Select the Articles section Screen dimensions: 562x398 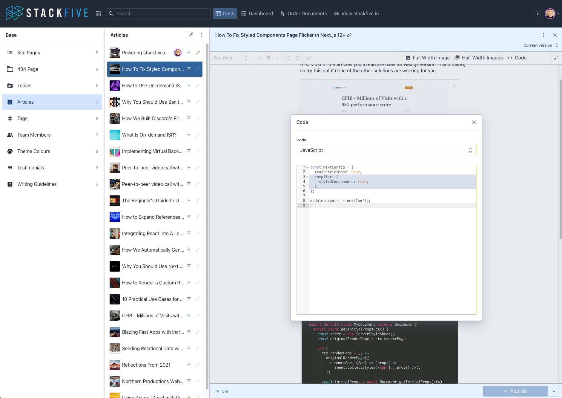pos(52,102)
